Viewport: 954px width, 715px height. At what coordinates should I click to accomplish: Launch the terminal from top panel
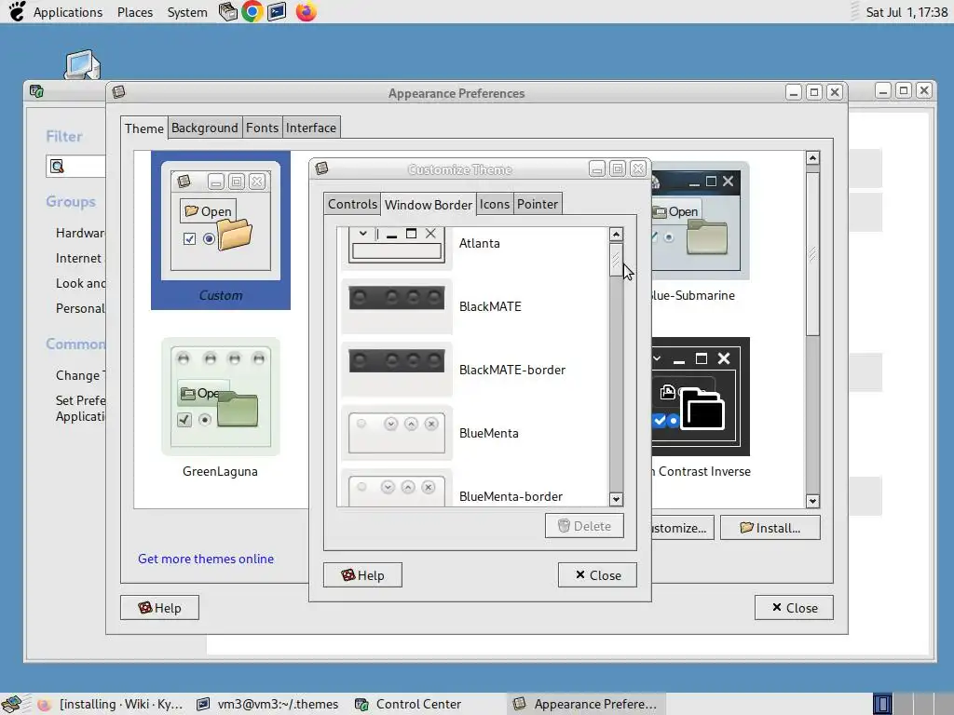pos(277,11)
